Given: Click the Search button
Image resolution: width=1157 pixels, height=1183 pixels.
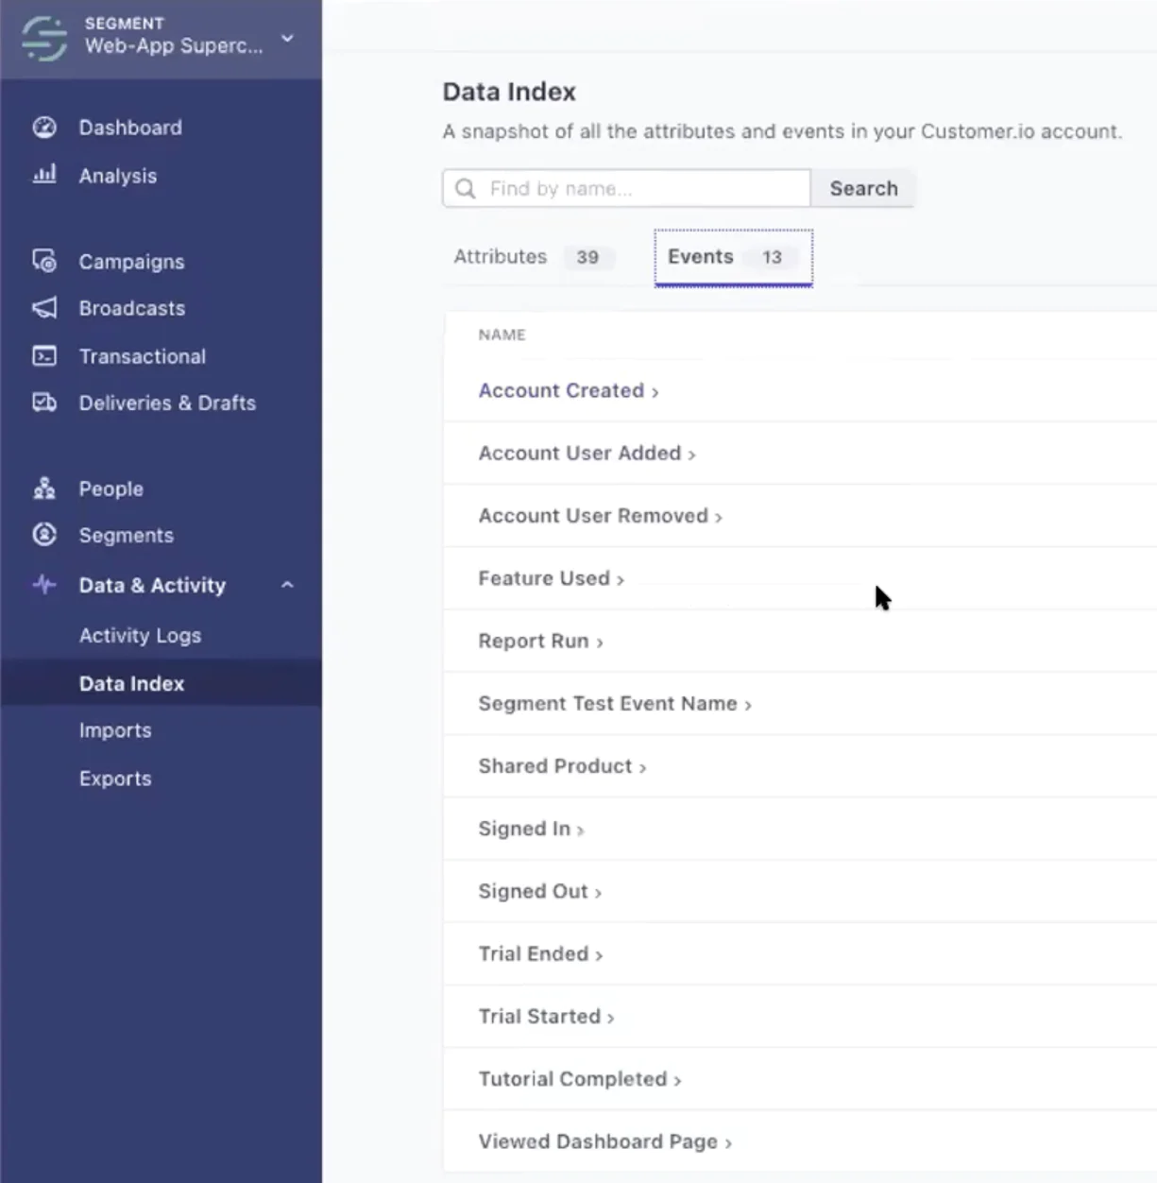Looking at the screenshot, I should (863, 189).
